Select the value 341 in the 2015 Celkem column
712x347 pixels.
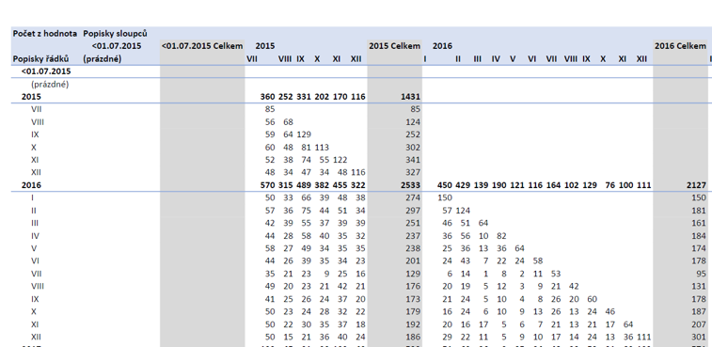pos(413,160)
